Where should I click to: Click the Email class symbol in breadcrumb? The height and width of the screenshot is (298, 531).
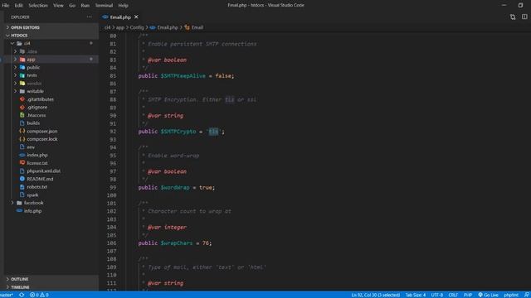(194, 27)
